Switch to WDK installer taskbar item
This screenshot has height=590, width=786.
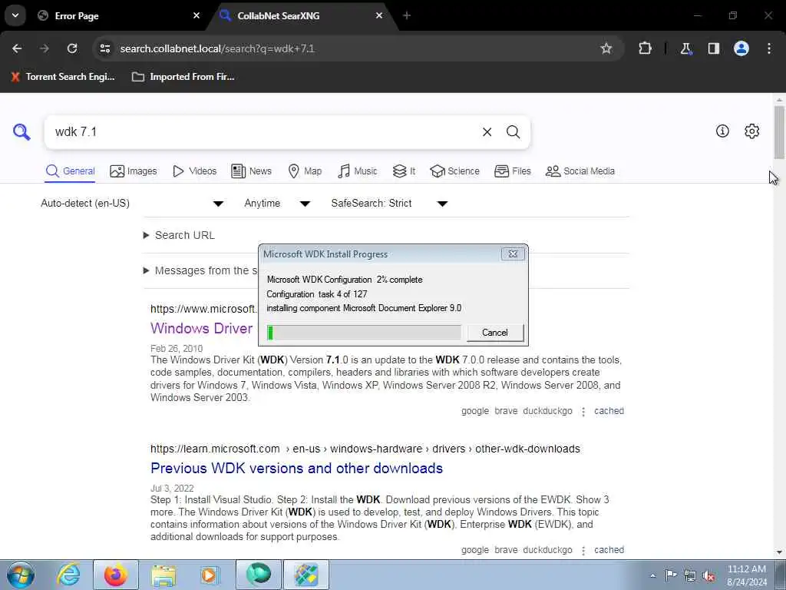tap(306, 575)
